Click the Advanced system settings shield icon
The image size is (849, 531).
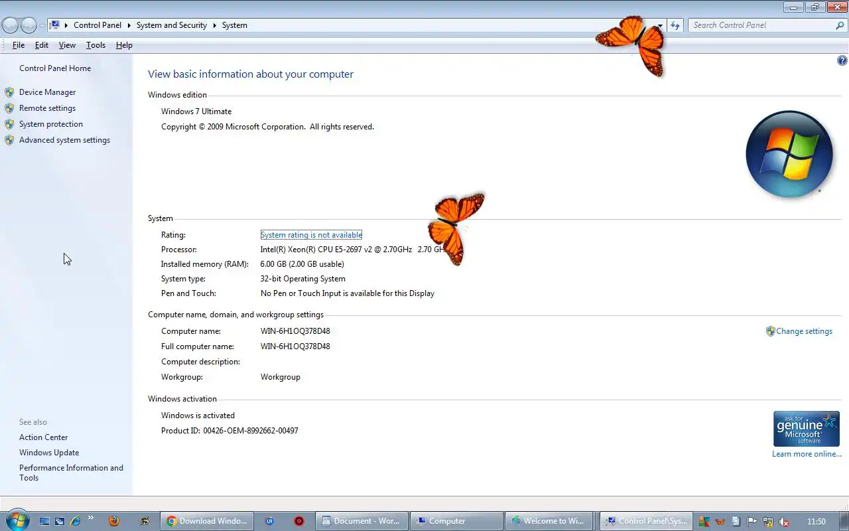pyautogui.click(x=9, y=140)
